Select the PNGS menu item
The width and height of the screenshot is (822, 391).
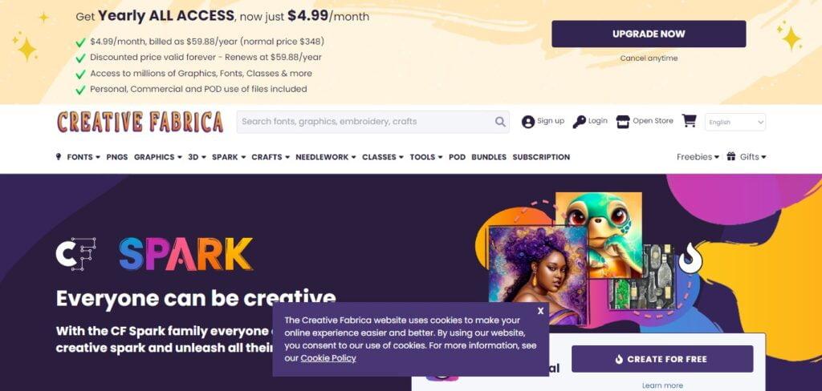pyautogui.click(x=117, y=157)
